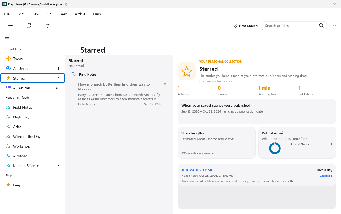Click the Day News app icon in title bar
Image resolution: width=341 pixels, height=214 pixels.
[x=4, y=4]
